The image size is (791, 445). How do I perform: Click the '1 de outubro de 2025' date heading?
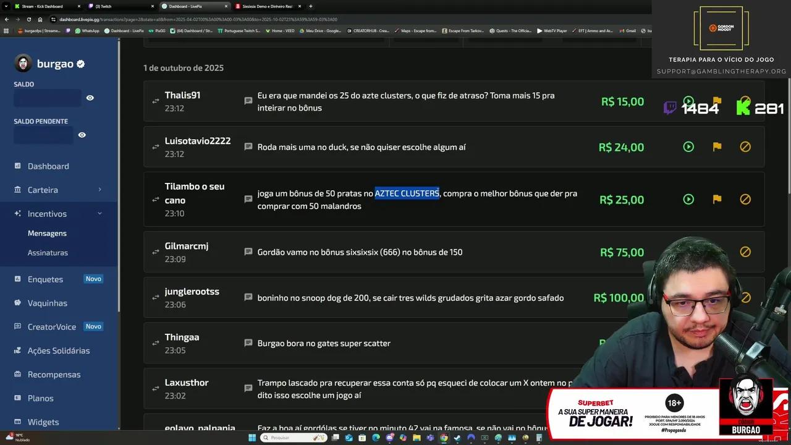point(184,68)
